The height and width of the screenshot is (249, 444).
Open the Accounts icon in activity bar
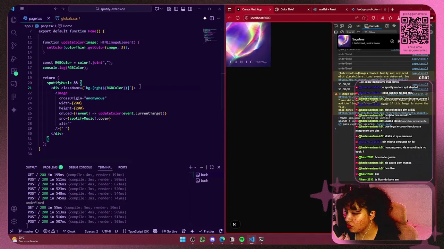(14, 209)
